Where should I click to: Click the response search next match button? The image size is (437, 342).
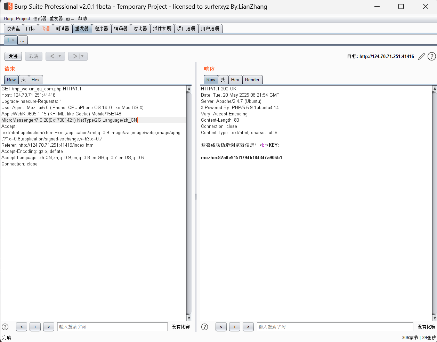[x=248, y=327]
